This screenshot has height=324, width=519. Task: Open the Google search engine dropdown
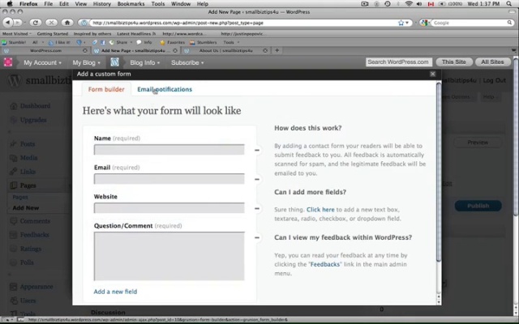pos(425,23)
